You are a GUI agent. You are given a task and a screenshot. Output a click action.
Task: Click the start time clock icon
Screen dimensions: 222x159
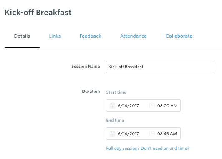click(151, 105)
